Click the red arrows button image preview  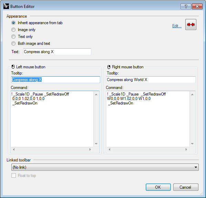[191, 24]
